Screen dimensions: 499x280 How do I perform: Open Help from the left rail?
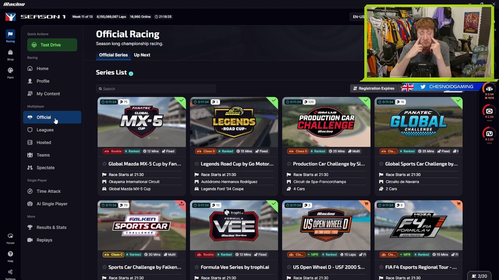(x=11, y=256)
